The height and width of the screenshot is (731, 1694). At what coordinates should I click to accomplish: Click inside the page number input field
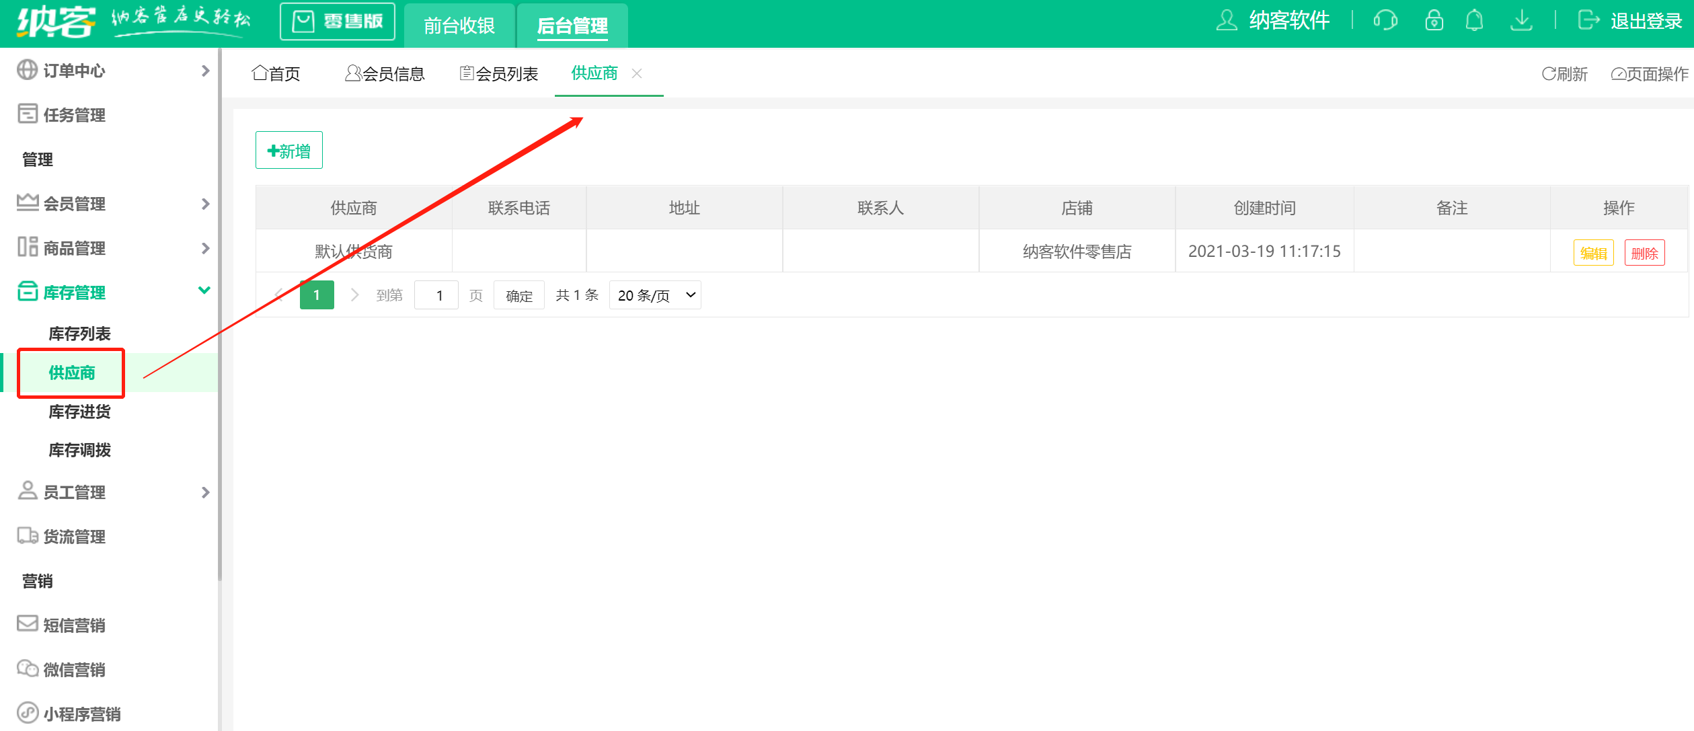[x=436, y=295]
